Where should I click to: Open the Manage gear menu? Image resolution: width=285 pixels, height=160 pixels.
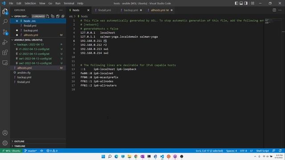coord(5,143)
